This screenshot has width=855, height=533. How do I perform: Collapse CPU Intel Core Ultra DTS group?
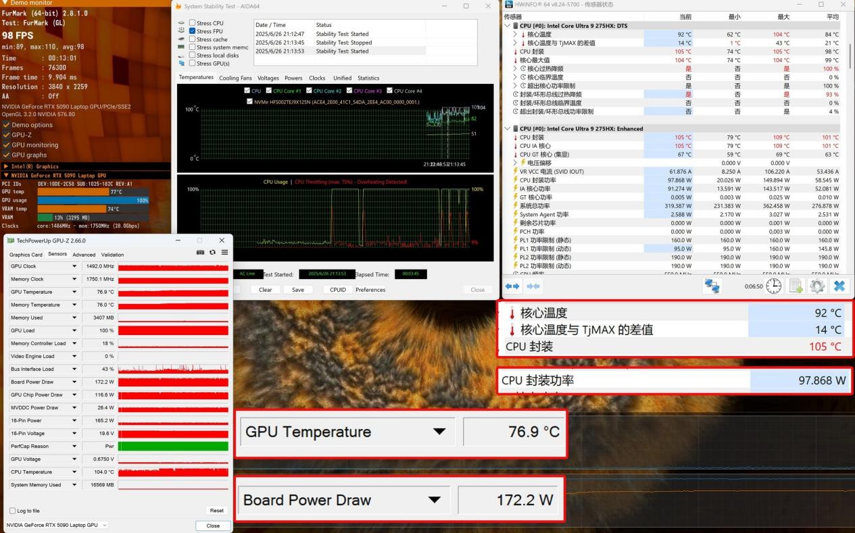(x=508, y=26)
